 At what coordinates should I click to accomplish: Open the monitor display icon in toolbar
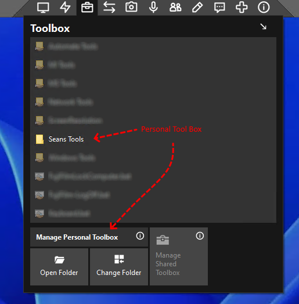(x=43, y=8)
